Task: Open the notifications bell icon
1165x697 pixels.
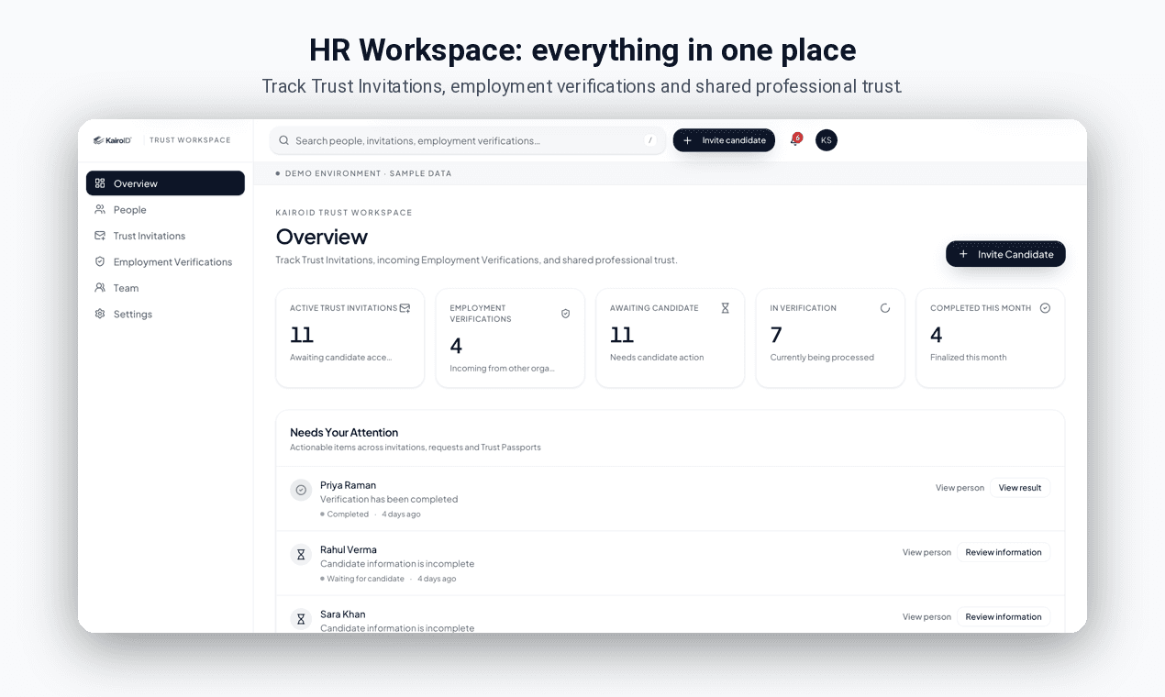Action: point(794,140)
